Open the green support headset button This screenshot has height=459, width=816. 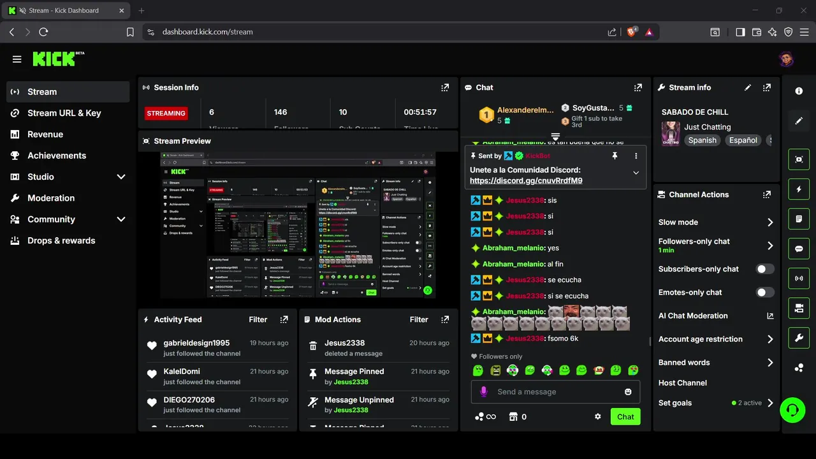coord(792,409)
